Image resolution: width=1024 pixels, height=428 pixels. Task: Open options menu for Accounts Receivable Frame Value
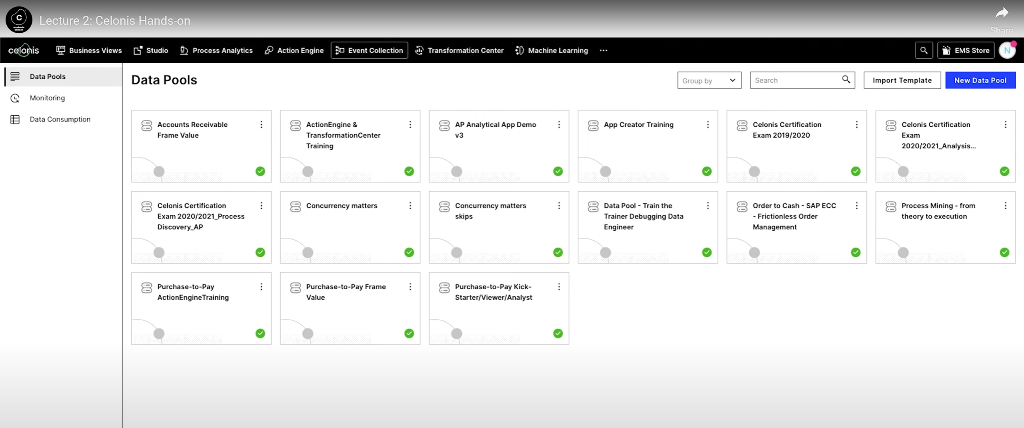[261, 125]
